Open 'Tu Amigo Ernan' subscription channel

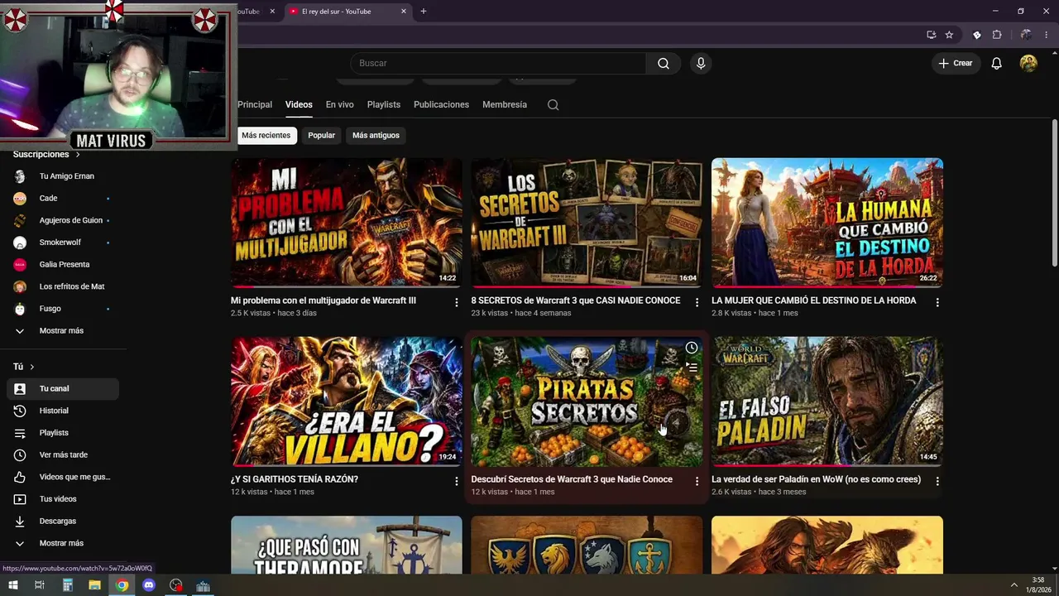point(63,176)
